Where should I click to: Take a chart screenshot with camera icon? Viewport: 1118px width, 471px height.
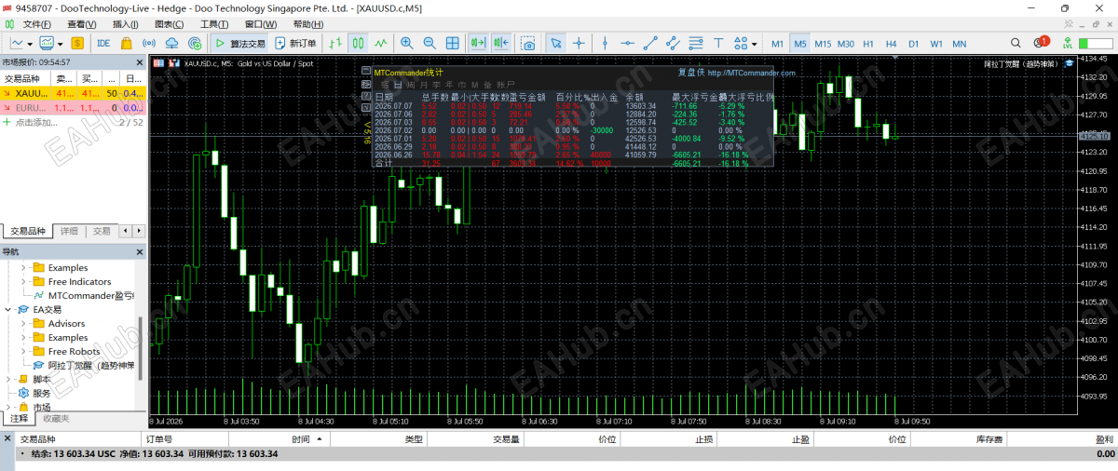[528, 43]
